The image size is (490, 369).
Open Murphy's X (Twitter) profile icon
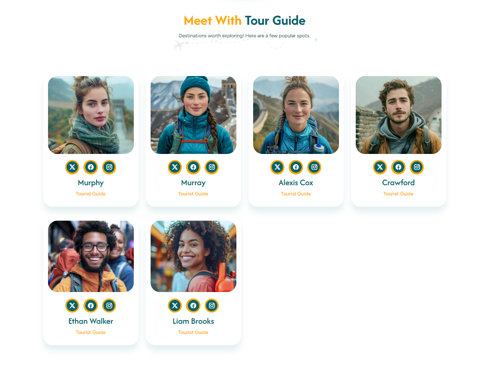pos(72,167)
